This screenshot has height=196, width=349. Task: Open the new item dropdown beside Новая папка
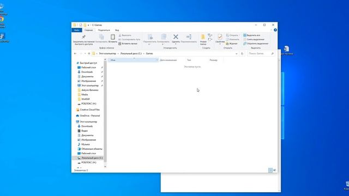click(209, 35)
